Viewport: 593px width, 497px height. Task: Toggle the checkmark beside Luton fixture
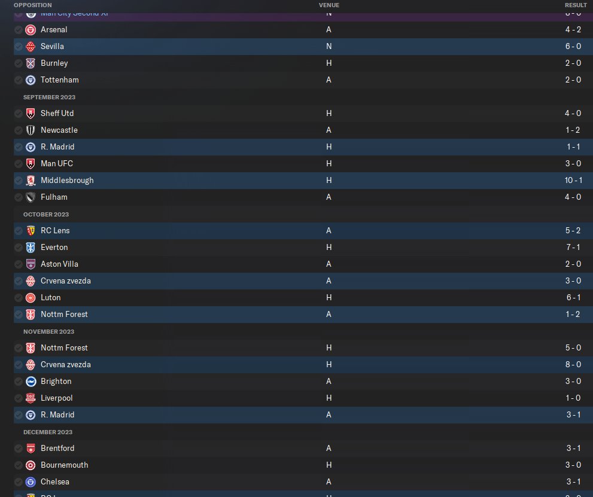pos(19,297)
